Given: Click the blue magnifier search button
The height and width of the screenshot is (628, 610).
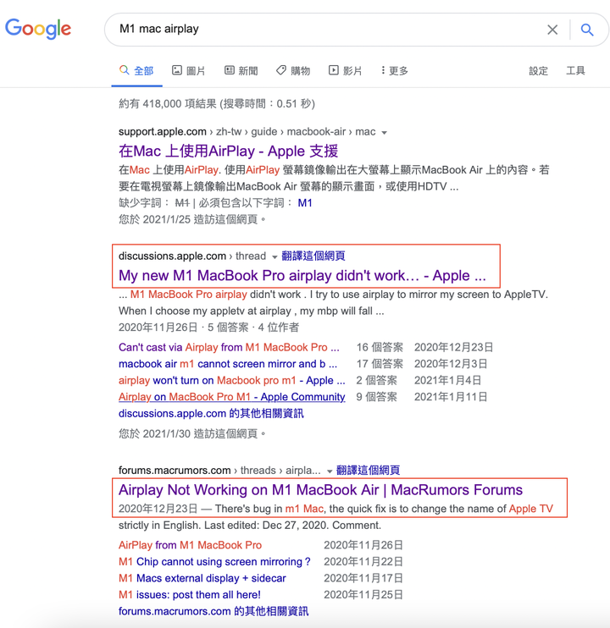Looking at the screenshot, I should pos(587,30).
